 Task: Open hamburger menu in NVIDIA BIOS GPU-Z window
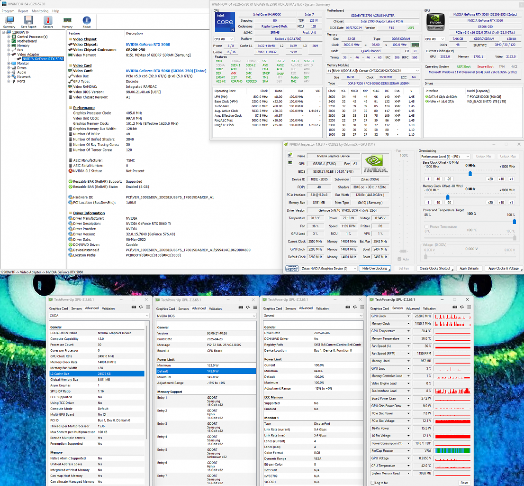[x=255, y=307]
